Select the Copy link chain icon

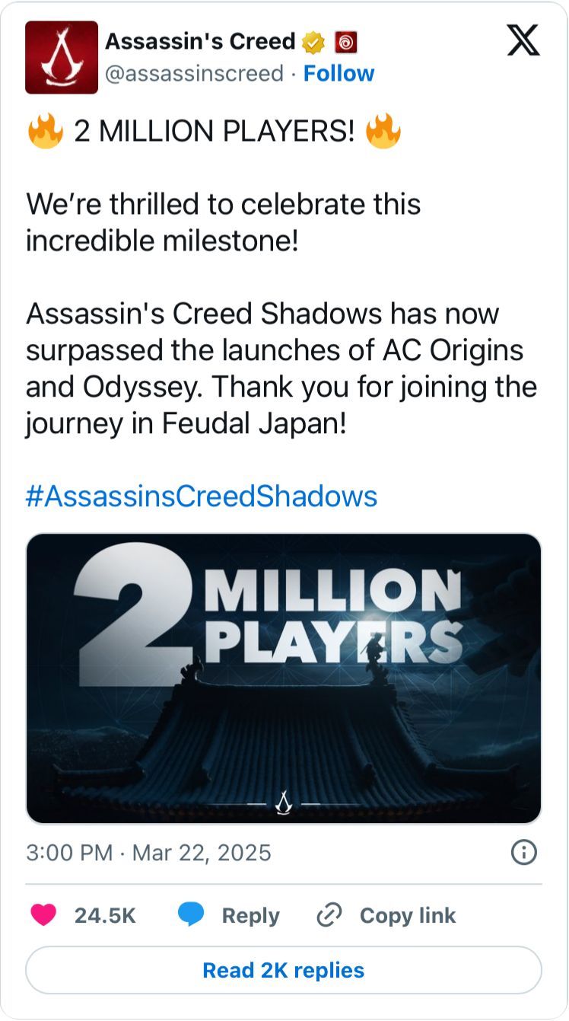327,915
